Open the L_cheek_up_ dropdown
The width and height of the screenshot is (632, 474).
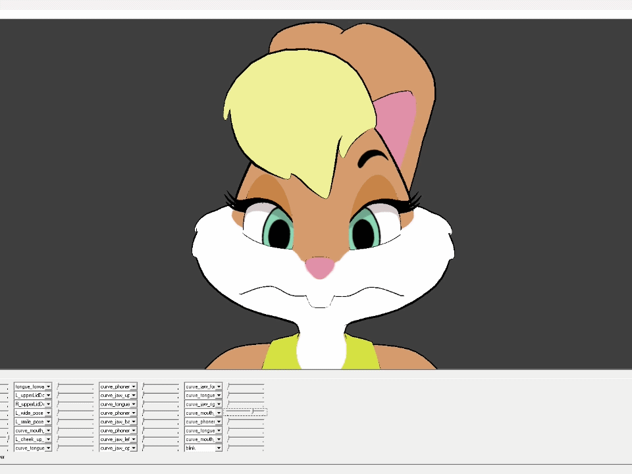click(33, 439)
